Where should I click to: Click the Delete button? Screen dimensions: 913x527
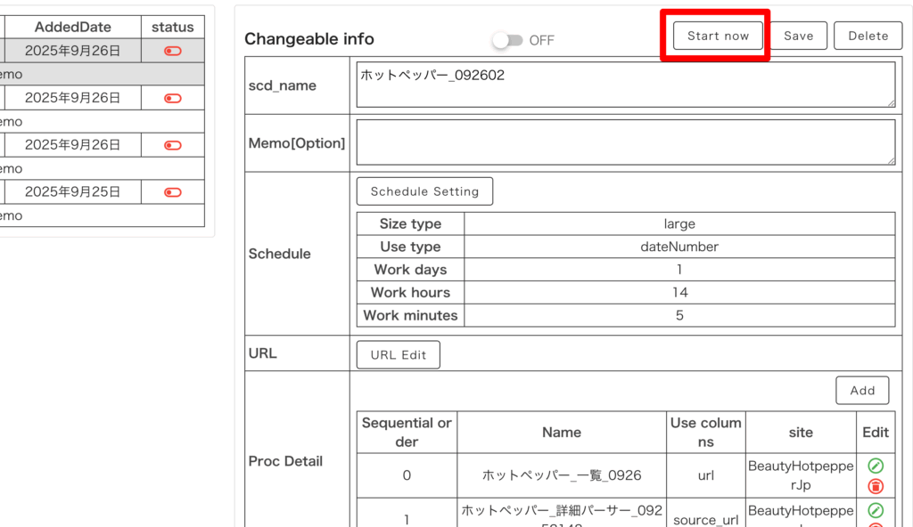click(x=868, y=36)
